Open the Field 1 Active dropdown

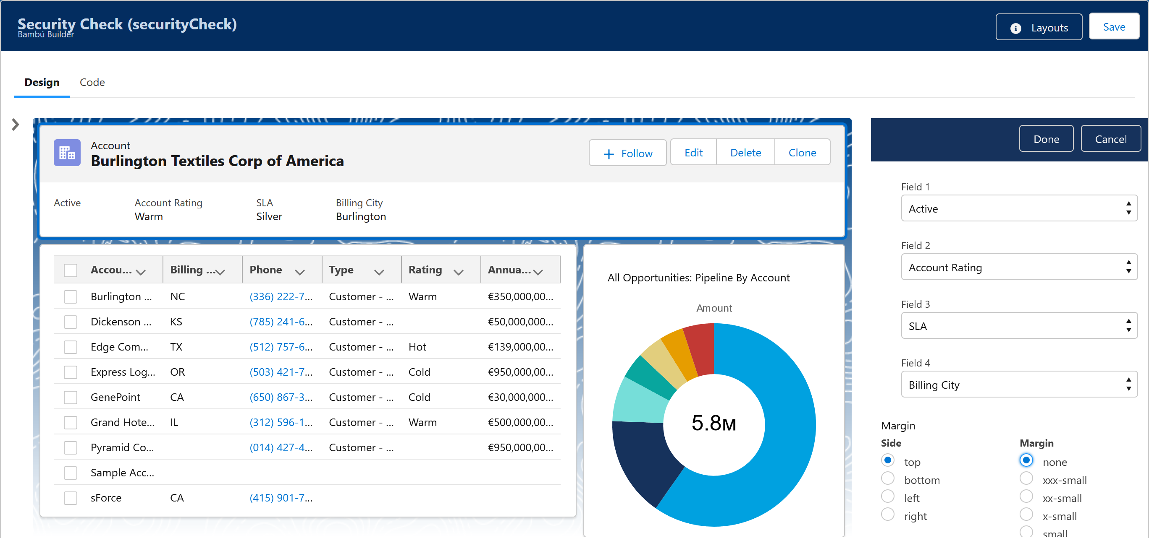(1019, 208)
